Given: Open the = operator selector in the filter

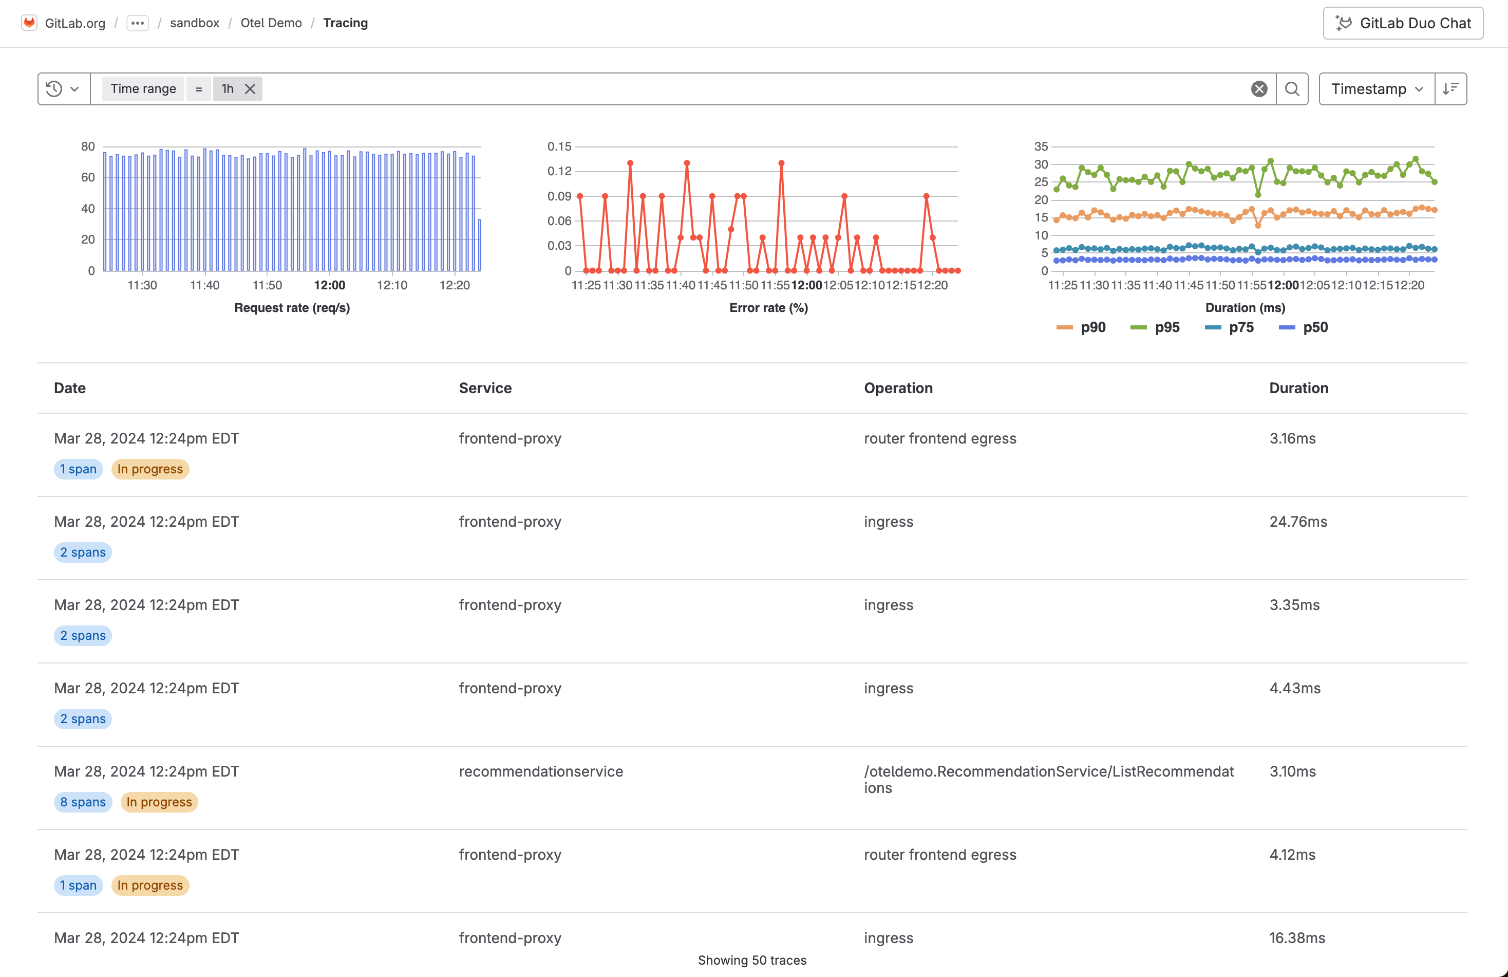Looking at the screenshot, I should click(198, 89).
